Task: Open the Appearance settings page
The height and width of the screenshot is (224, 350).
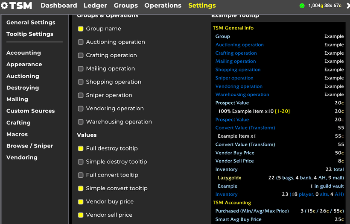Action: pos(24,64)
